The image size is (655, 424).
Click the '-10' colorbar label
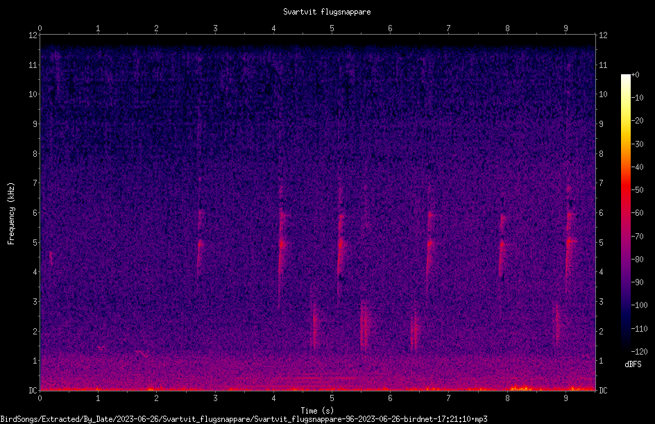point(637,98)
